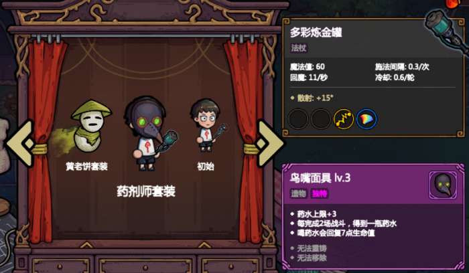Pick the 初始 default costume character
Viewport: 469px width, 273px height.
[207, 125]
